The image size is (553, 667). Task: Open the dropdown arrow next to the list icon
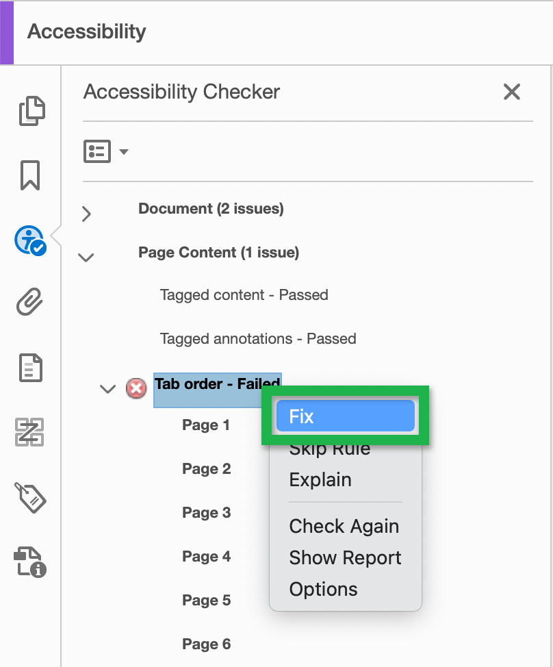click(x=123, y=152)
